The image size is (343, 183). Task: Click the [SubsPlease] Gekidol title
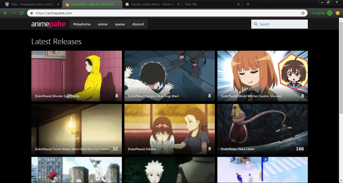[142, 149]
